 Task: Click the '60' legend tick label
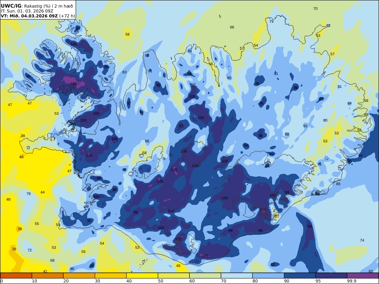[x=192, y=281]
